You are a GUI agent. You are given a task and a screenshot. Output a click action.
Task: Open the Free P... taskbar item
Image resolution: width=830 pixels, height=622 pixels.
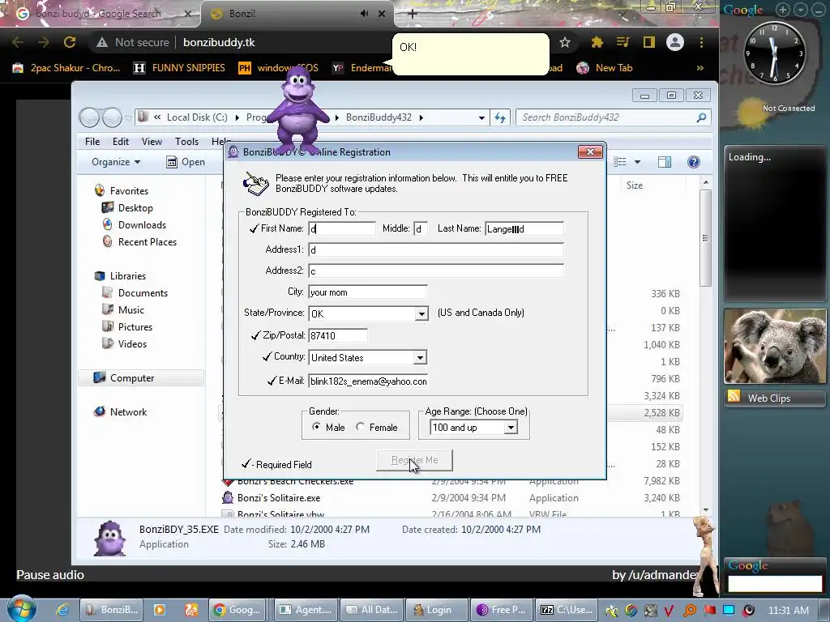click(x=501, y=610)
